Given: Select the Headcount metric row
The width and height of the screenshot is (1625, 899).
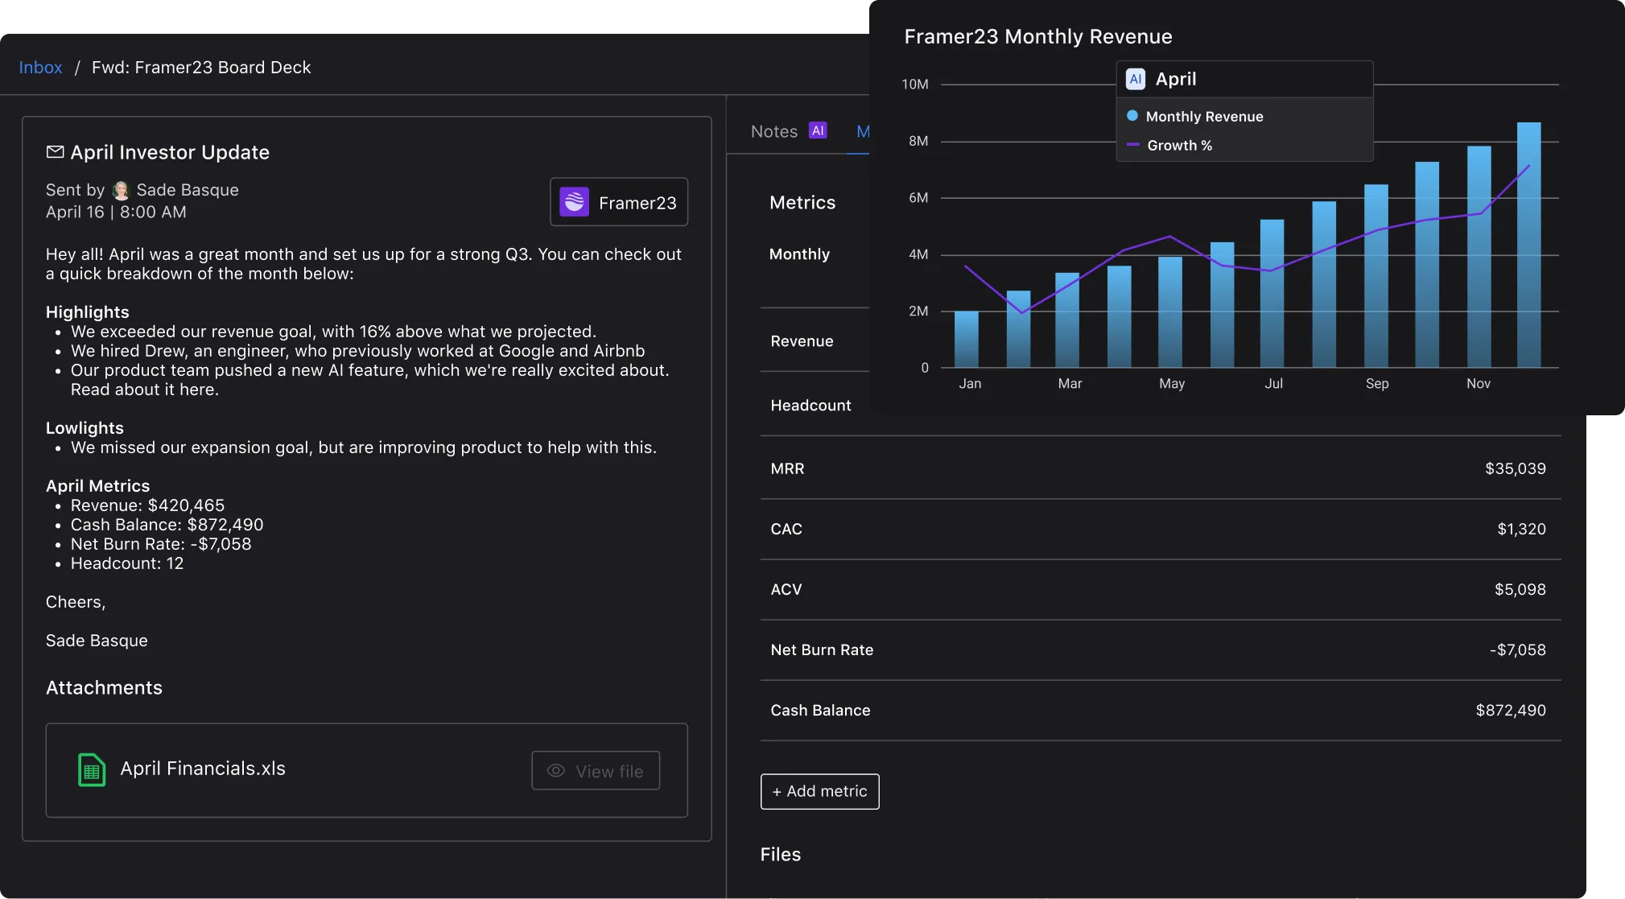Looking at the screenshot, I should 810,406.
